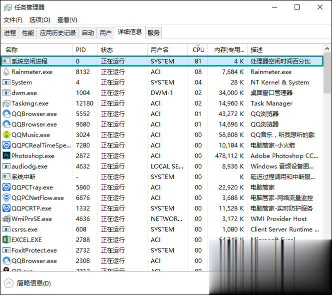Screen dimensions: 332x295
Task: Open the 查看(V) menu
Action: (x=67, y=20)
